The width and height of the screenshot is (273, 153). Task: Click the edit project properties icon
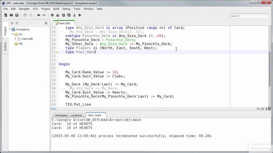[x=17, y=23]
